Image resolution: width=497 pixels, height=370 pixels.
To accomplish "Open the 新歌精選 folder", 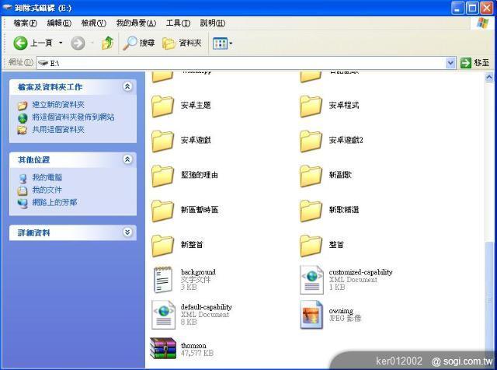I will 311,210.
